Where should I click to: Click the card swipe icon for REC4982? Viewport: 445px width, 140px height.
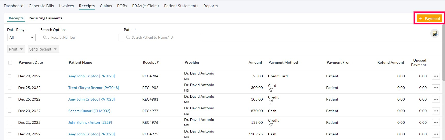click(x=271, y=90)
